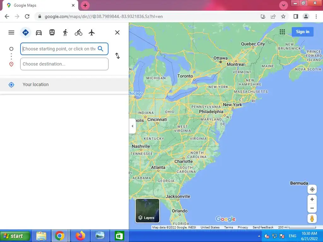323x242 pixels.
Task: Open Chrome's three-dot menu
Action: (316, 16)
